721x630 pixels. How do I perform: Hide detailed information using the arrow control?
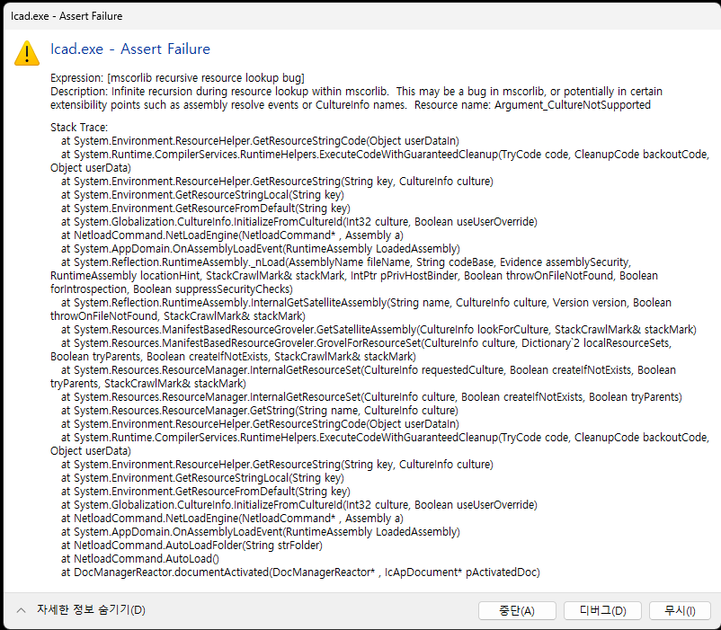coord(20,609)
